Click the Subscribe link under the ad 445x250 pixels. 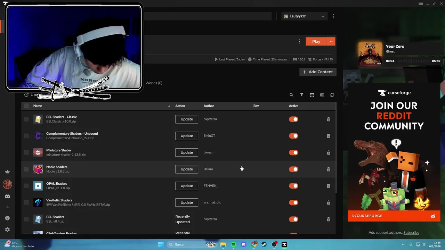(411, 233)
